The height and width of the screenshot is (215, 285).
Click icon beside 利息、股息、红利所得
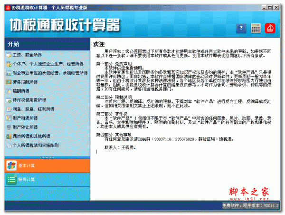pyautogui.click(x=9, y=109)
